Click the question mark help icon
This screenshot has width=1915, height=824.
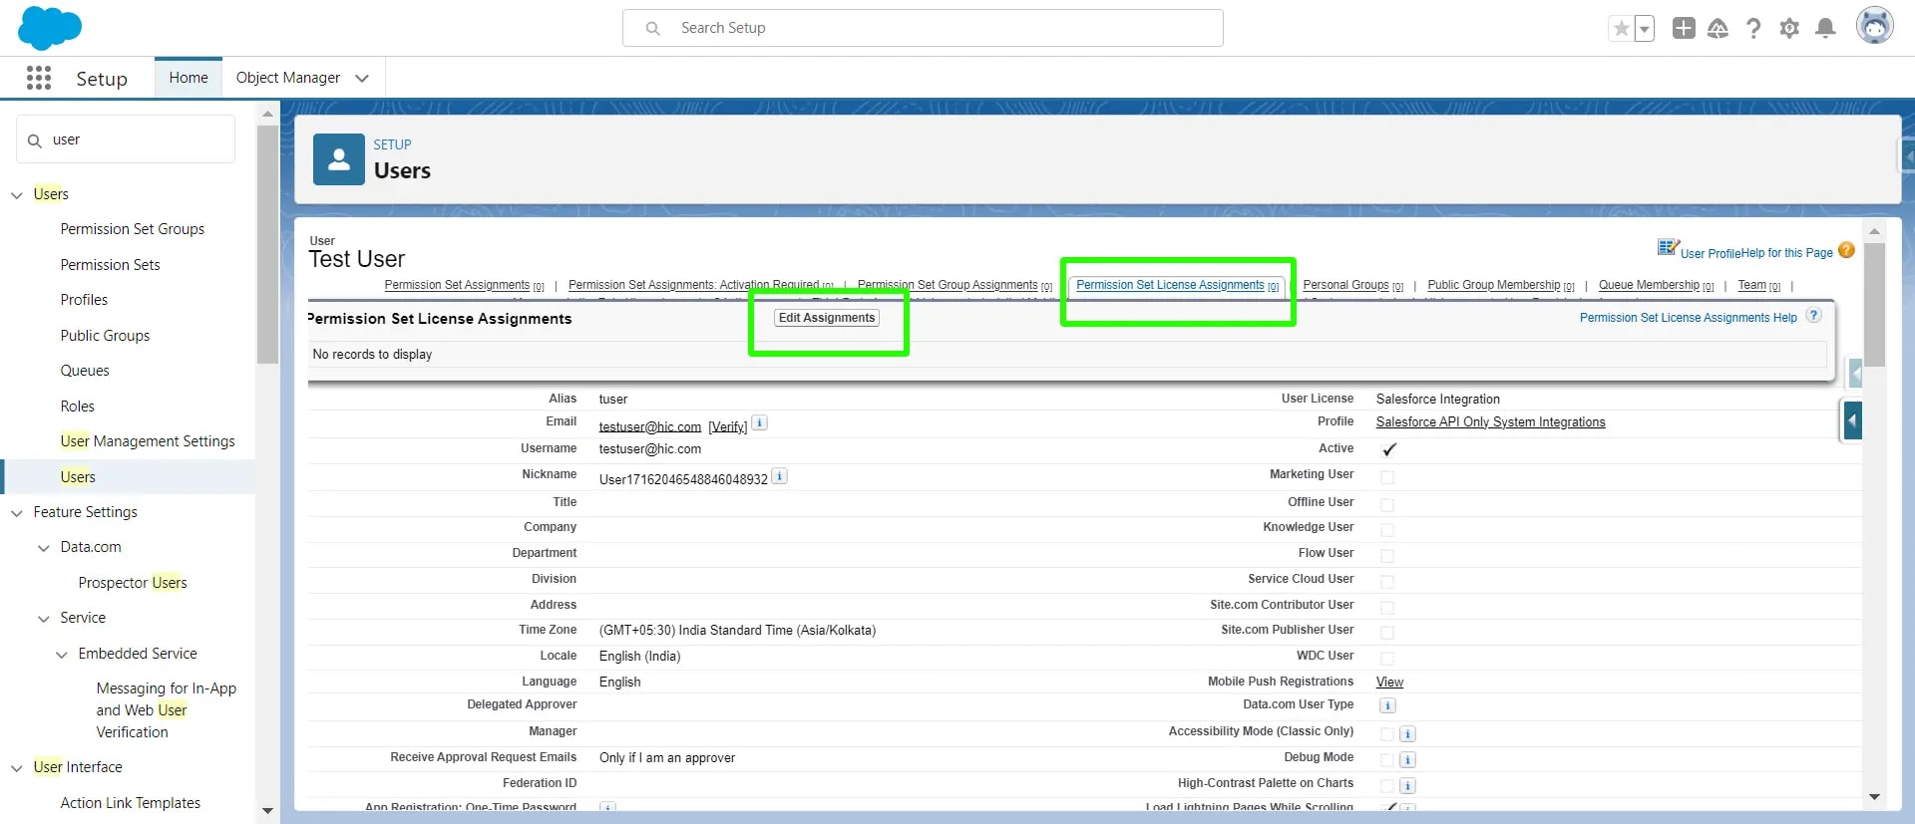[1753, 28]
